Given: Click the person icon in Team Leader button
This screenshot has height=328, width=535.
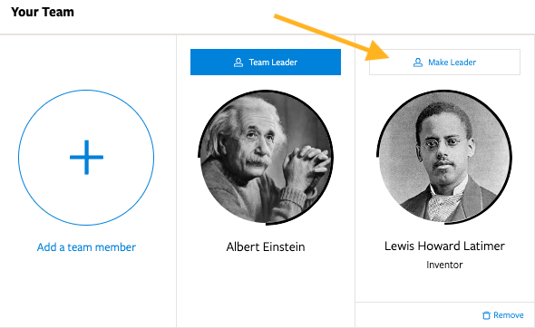Looking at the screenshot, I should point(238,63).
